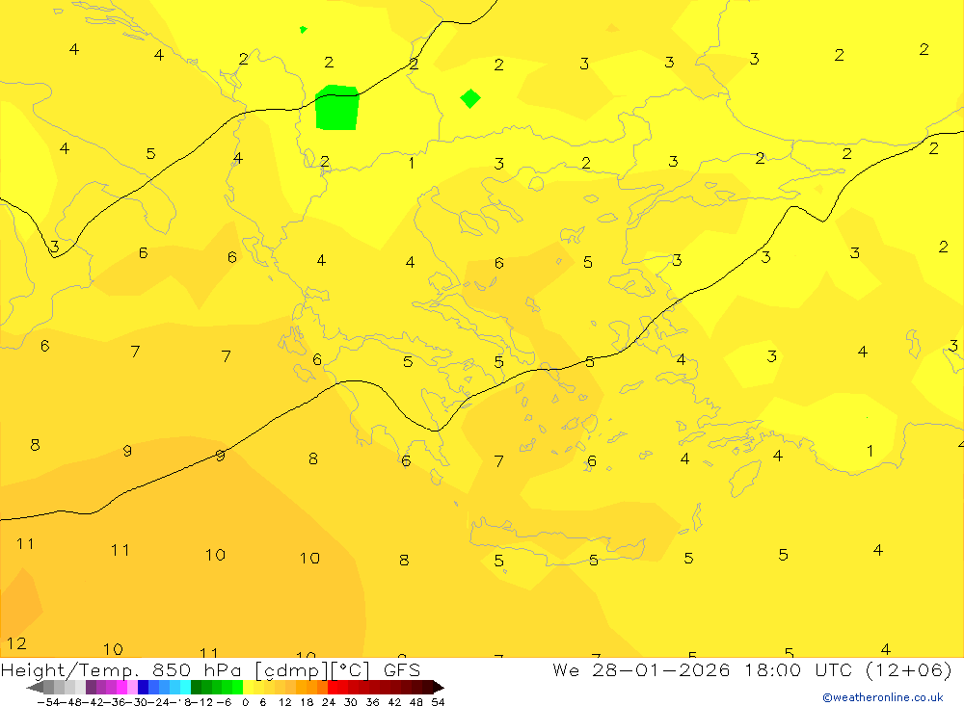Pick the bright red legend swatch near 24

pyautogui.click(x=333, y=688)
